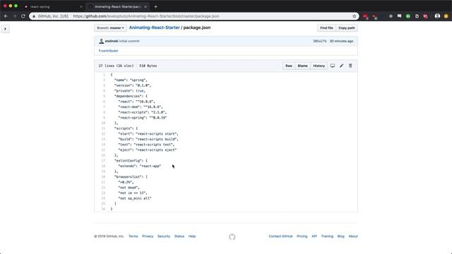Viewport: 452px width, 254px height.
Task: Open Security in the footer
Action: pyautogui.click(x=164, y=236)
